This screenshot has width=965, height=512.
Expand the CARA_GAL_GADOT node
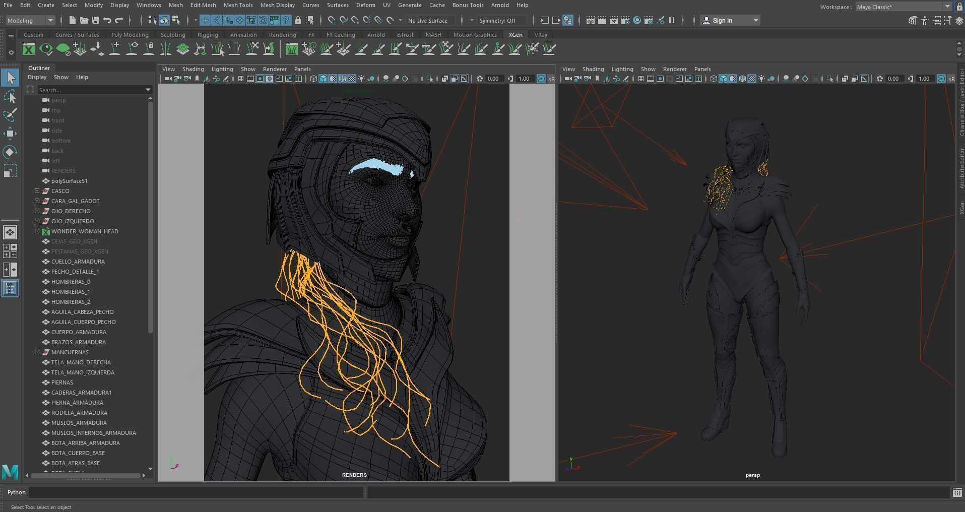click(37, 201)
